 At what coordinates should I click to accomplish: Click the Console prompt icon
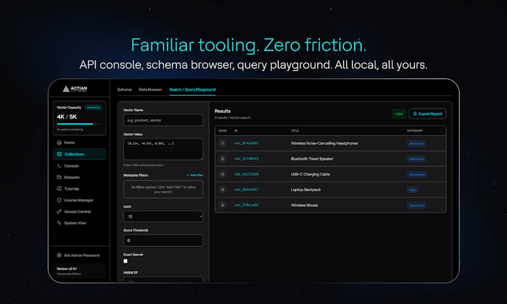pos(59,166)
